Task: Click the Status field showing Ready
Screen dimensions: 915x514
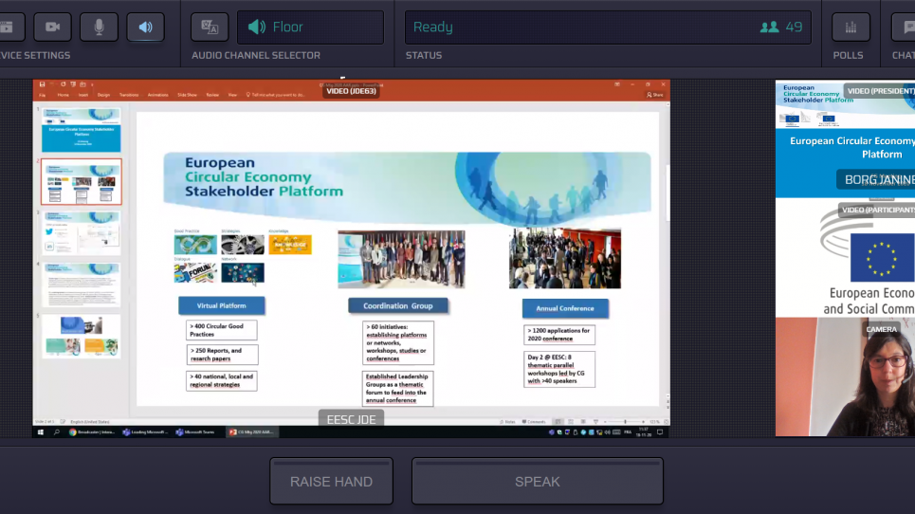Action: click(x=607, y=27)
